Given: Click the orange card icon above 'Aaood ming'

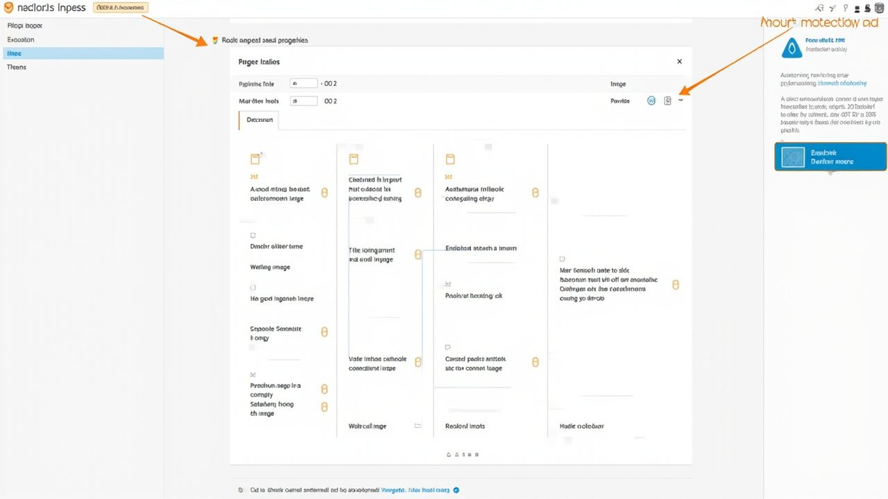Looking at the screenshot, I should click(x=255, y=159).
